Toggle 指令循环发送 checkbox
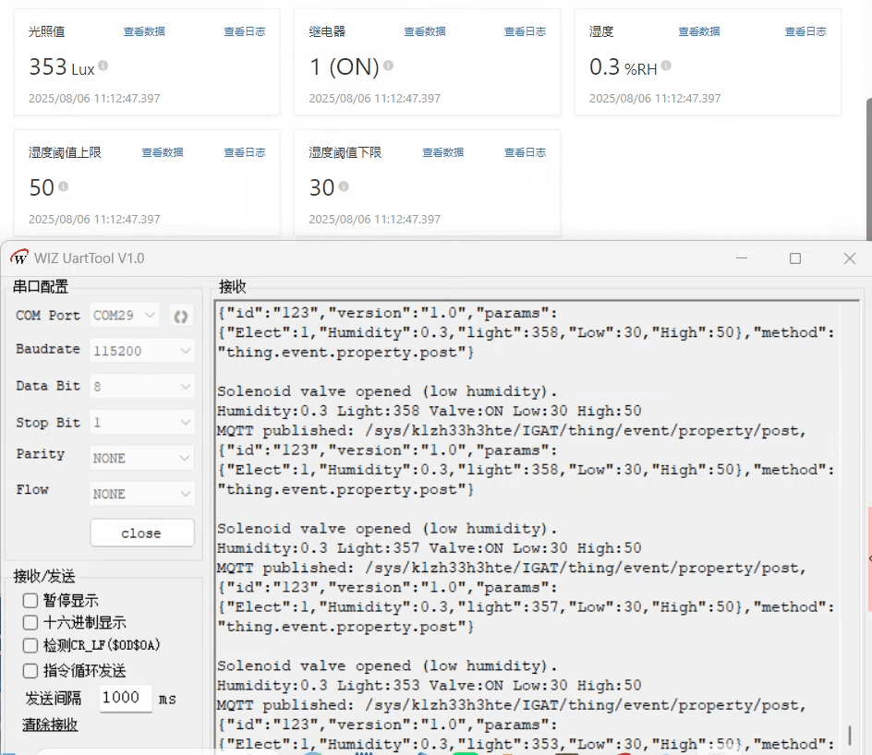Screen dimensions: 872x755 click(x=30, y=671)
